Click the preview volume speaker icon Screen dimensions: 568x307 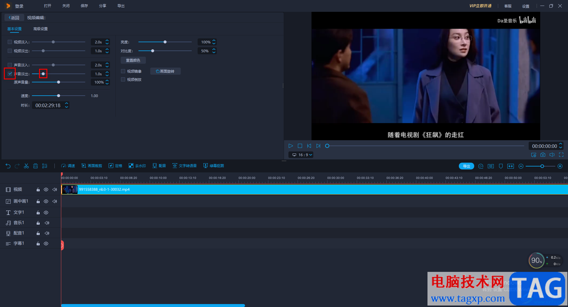click(552, 155)
